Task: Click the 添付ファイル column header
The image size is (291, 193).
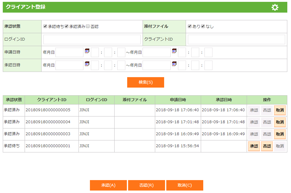Action: (x=135, y=100)
